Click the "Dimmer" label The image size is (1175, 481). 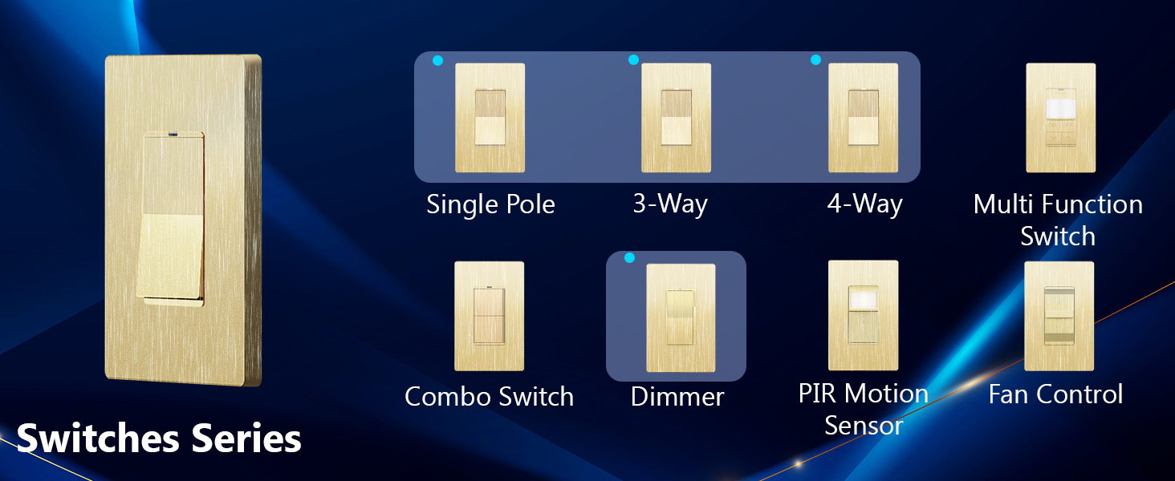coord(677,396)
